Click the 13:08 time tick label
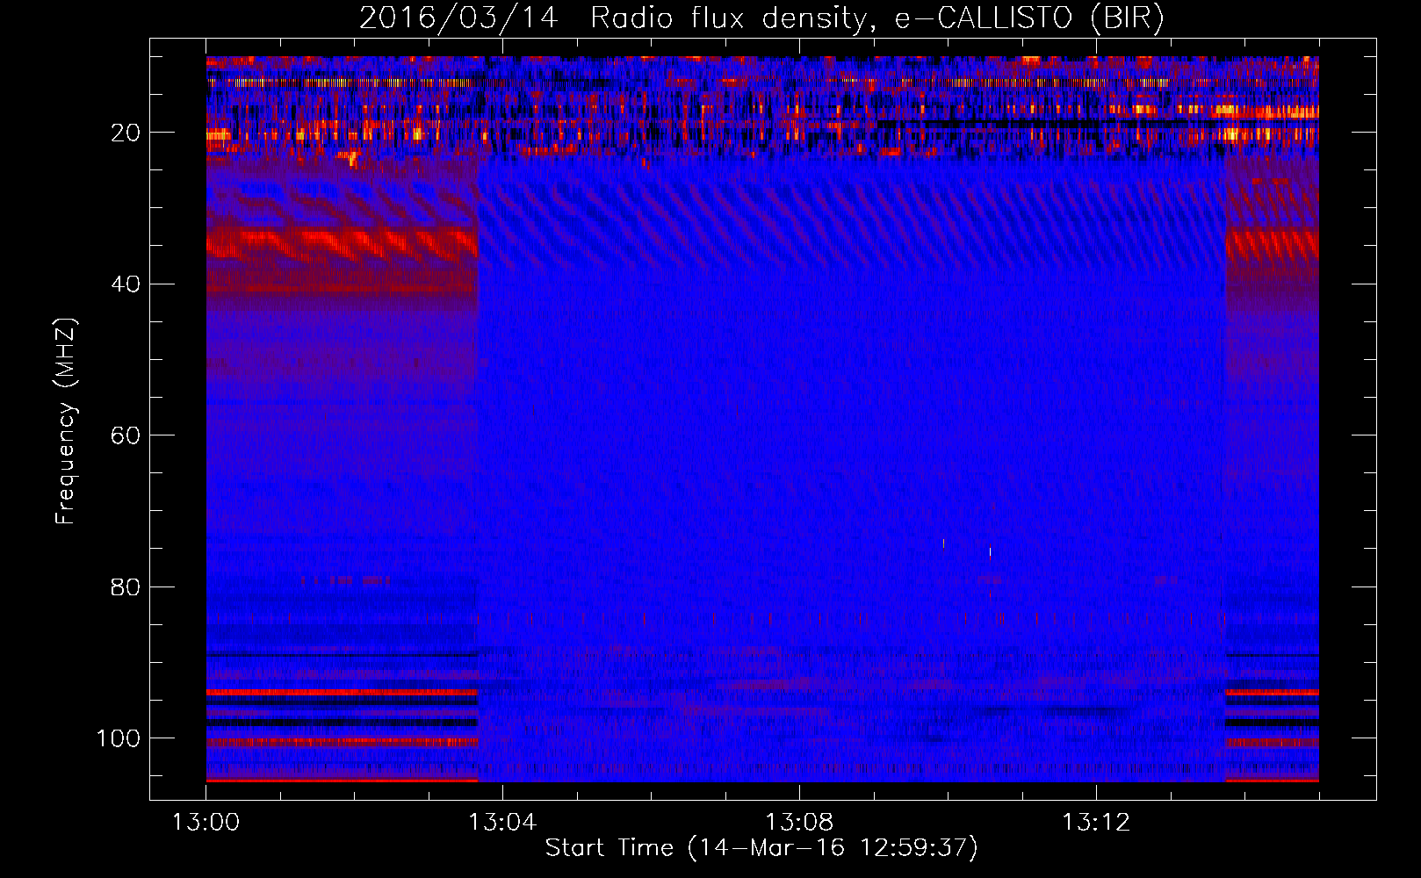1421x878 pixels. (799, 822)
